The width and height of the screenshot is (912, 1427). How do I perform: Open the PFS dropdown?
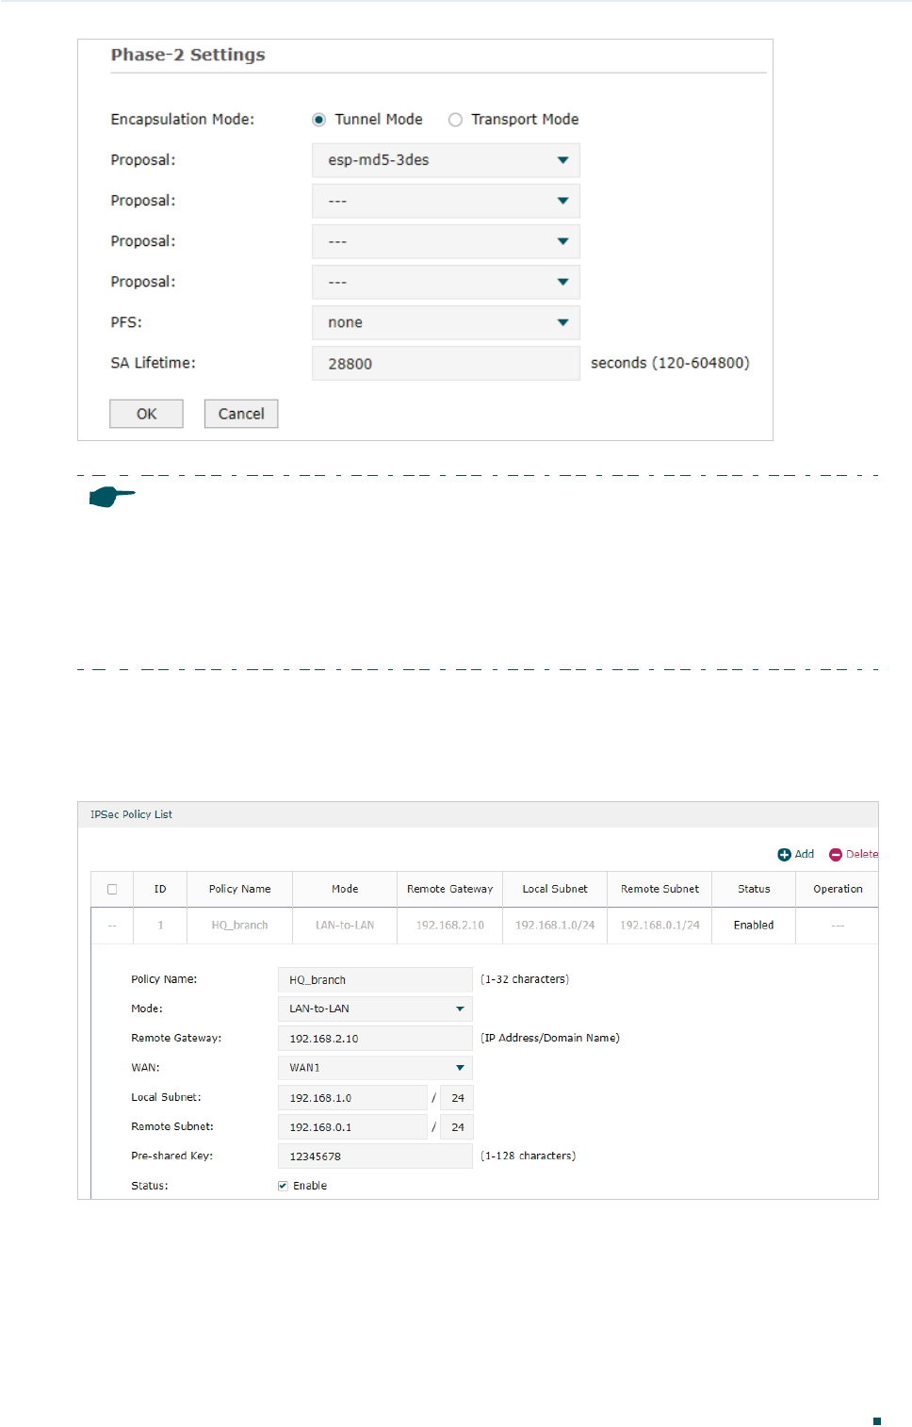pyautogui.click(x=446, y=322)
